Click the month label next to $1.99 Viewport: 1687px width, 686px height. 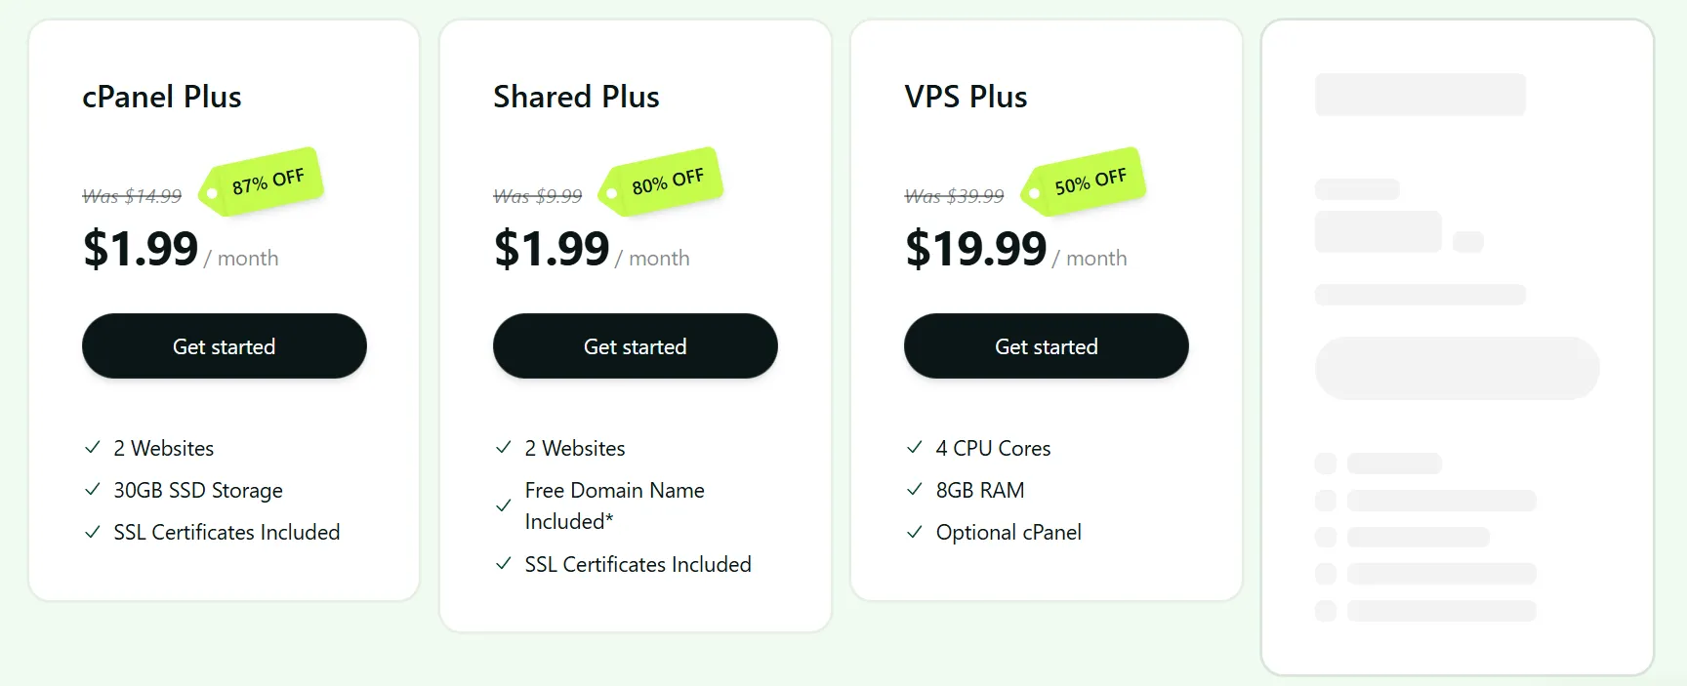tap(242, 258)
